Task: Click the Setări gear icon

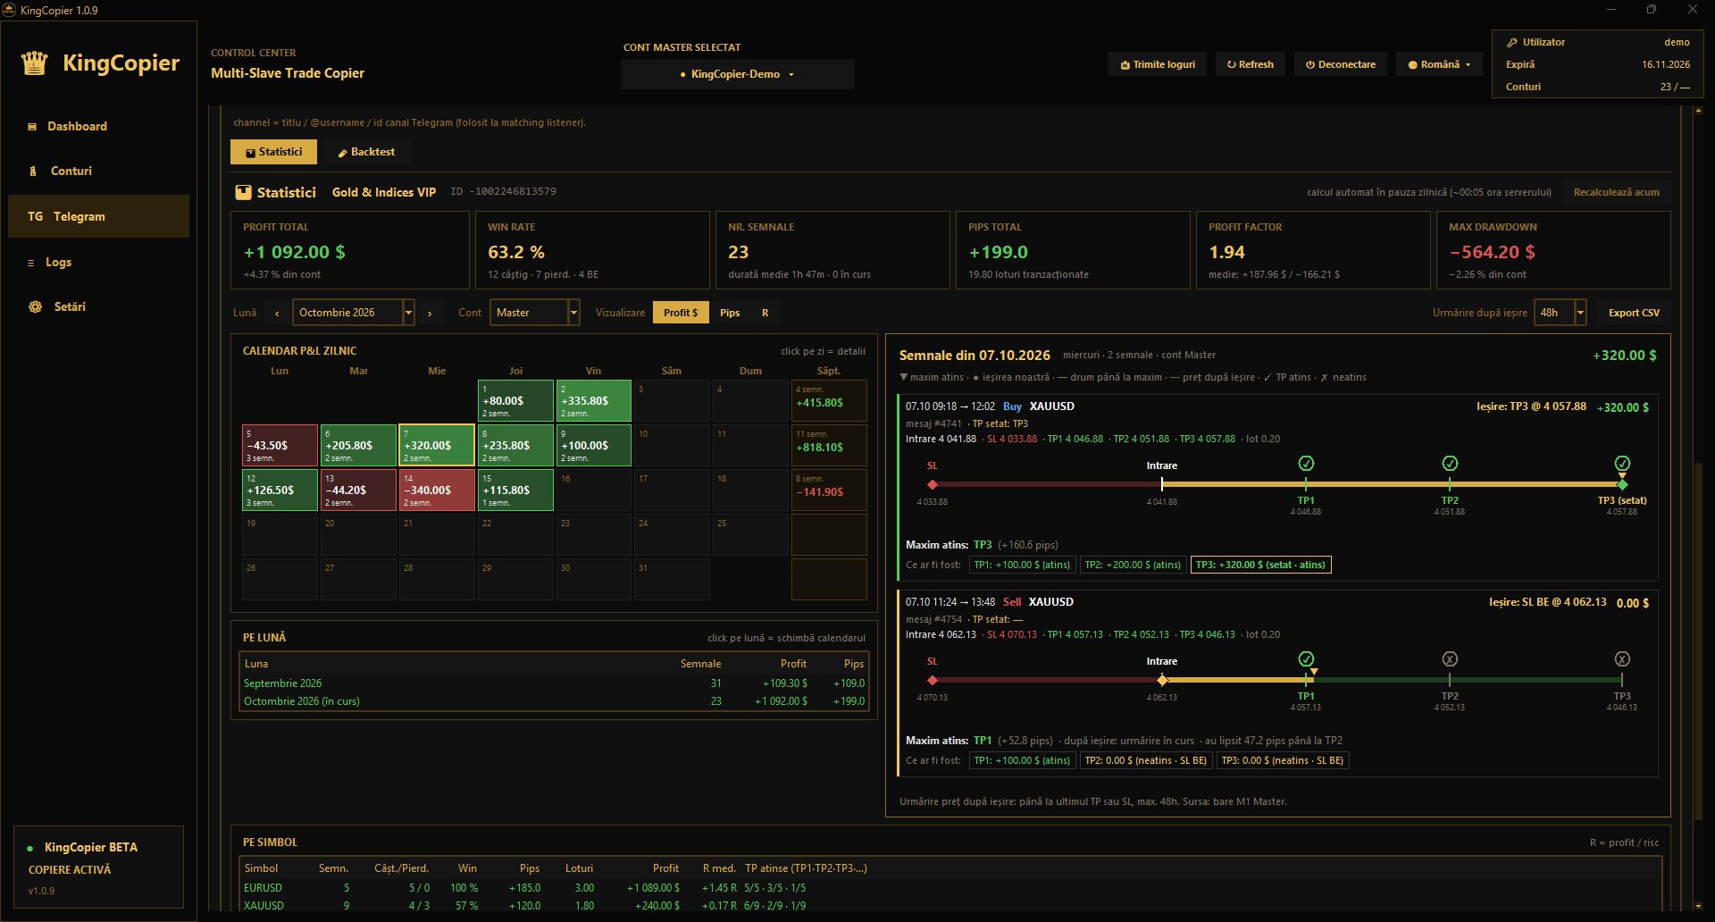Action: [35, 306]
